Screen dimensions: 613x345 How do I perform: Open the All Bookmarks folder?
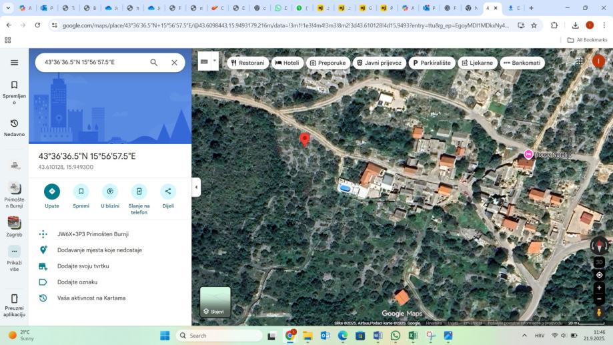pos(587,40)
